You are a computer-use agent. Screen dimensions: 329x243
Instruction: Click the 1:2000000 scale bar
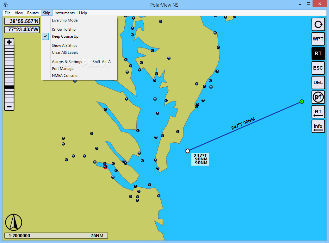pyautogui.click(x=56, y=236)
